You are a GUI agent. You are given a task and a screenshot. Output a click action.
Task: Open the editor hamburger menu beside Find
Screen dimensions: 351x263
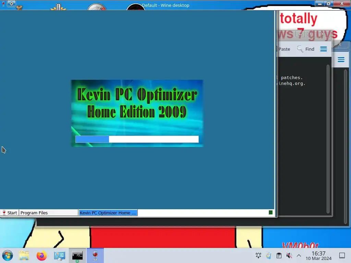pyautogui.click(x=324, y=49)
